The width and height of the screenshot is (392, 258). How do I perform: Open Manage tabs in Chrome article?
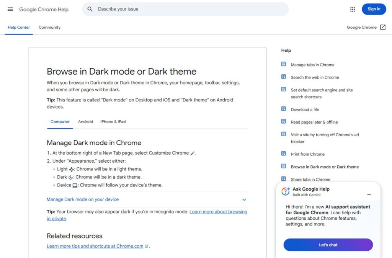pos(312,65)
